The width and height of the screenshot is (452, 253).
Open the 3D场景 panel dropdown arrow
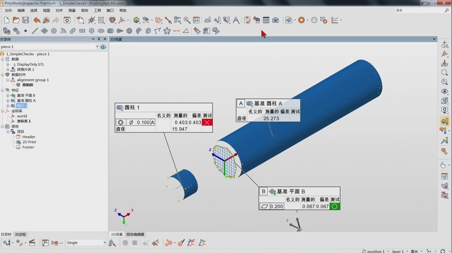point(434,39)
